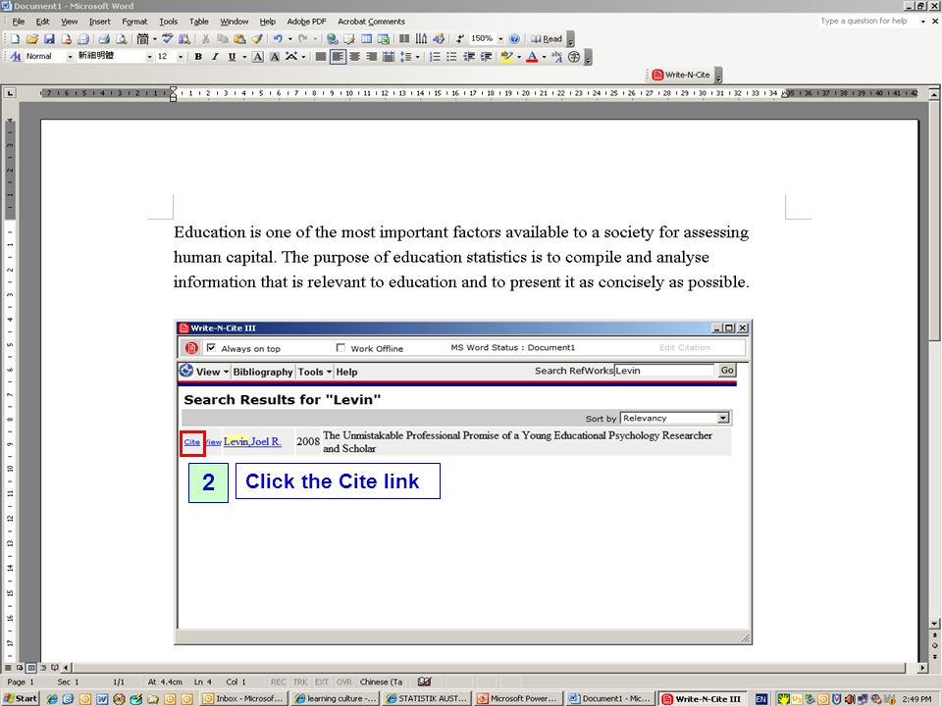Open the Format menu

(x=134, y=22)
